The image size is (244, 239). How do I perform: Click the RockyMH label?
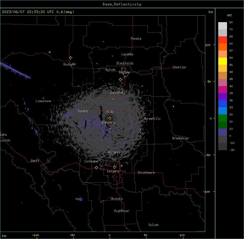[x=69, y=64]
